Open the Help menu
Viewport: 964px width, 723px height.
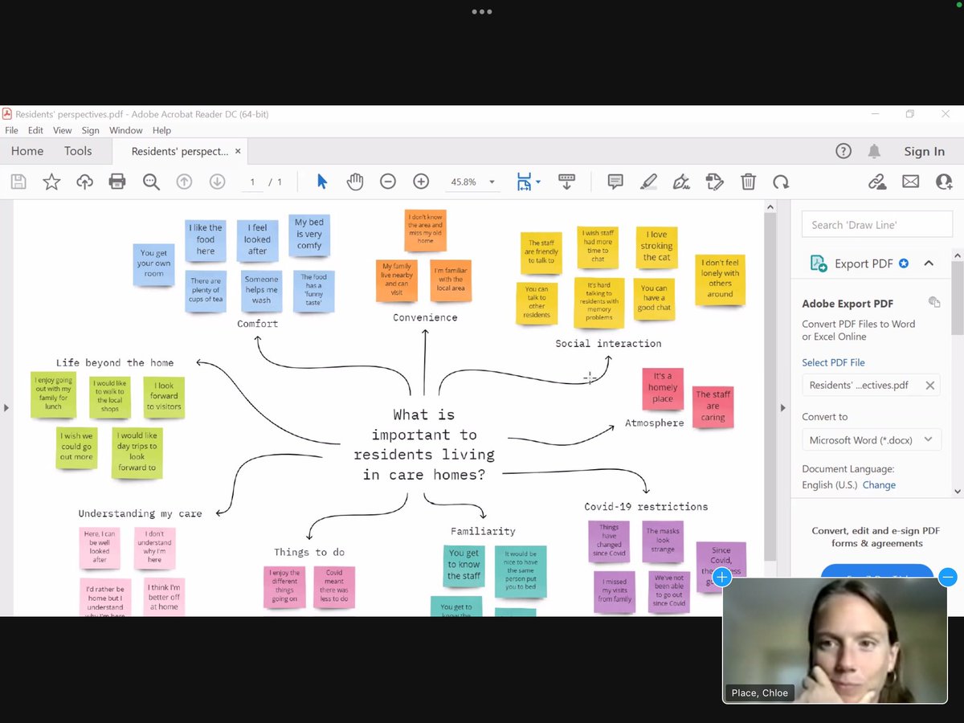coord(161,130)
